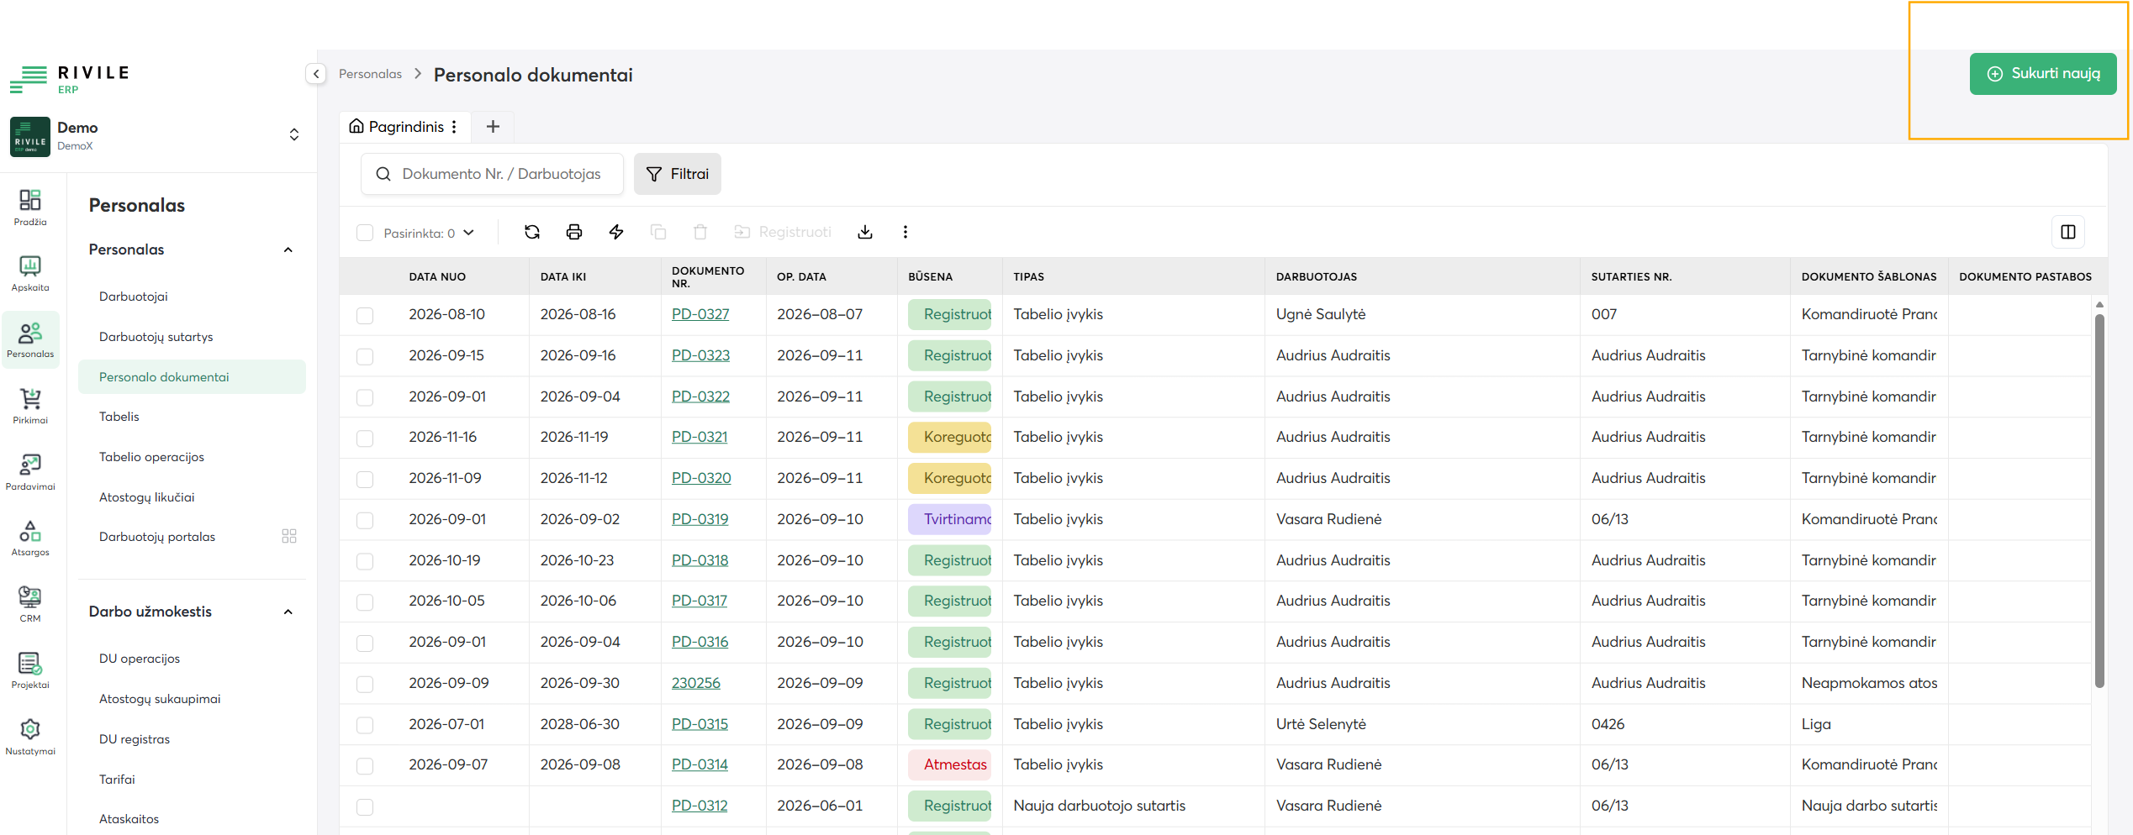Toggle the column layout icon
2133x835 pixels.
[2068, 232]
